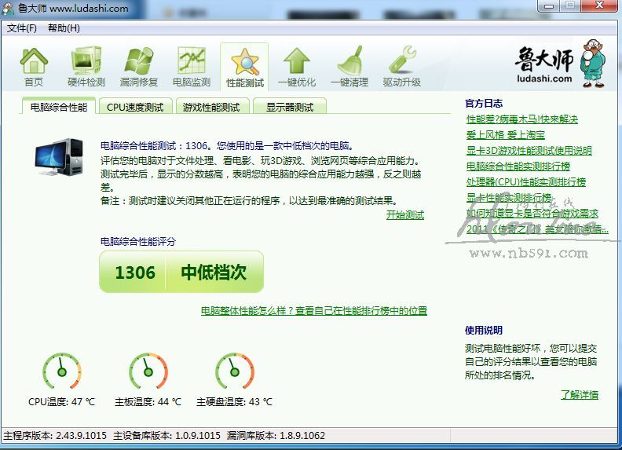
Task: Open 电脑整体性能怎么样 ranking link
Action: tap(314, 311)
